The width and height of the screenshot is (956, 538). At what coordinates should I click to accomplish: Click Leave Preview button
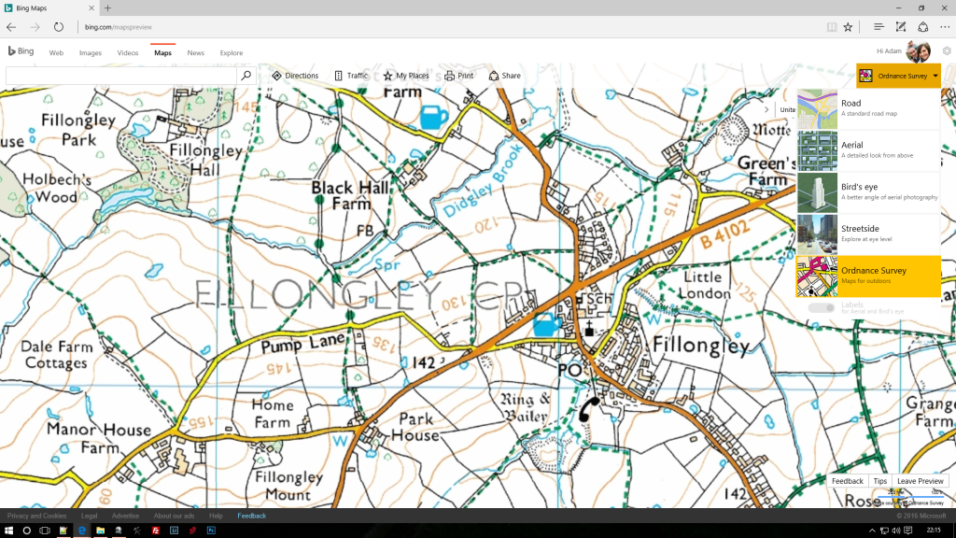click(x=920, y=481)
